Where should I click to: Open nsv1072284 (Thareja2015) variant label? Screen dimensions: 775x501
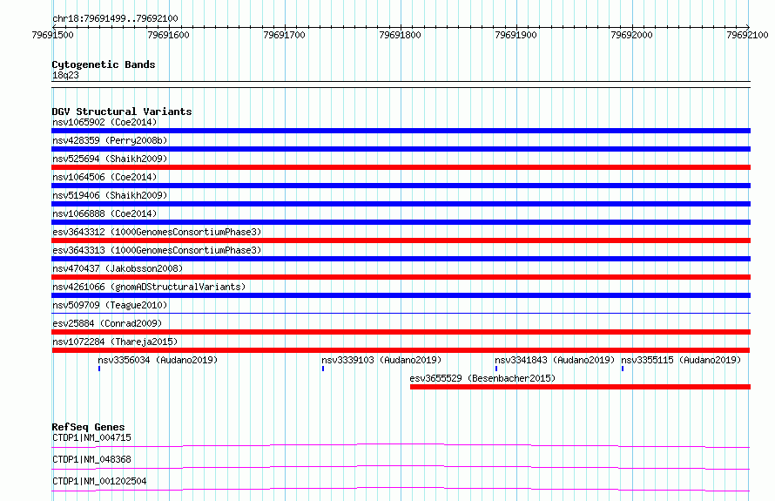115,342
